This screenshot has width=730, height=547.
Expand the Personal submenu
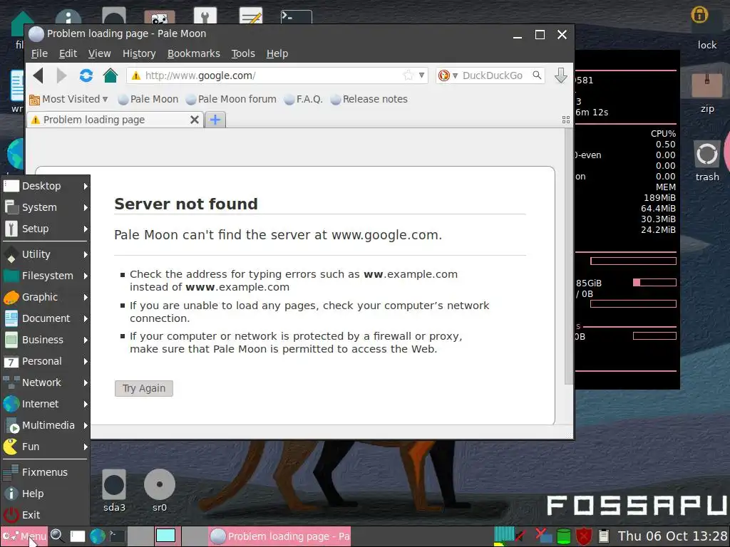tap(45, 361)
